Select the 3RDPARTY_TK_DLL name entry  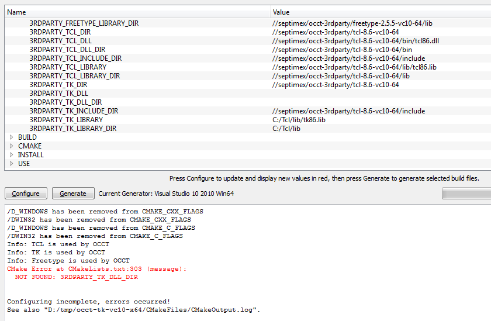(58, 94)
